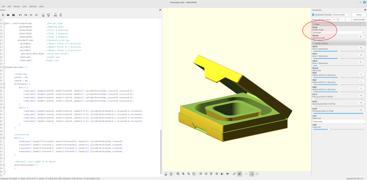The image size is (367, 180).
Task: Click the Zoom In magnifier icon
Action: 183,174
